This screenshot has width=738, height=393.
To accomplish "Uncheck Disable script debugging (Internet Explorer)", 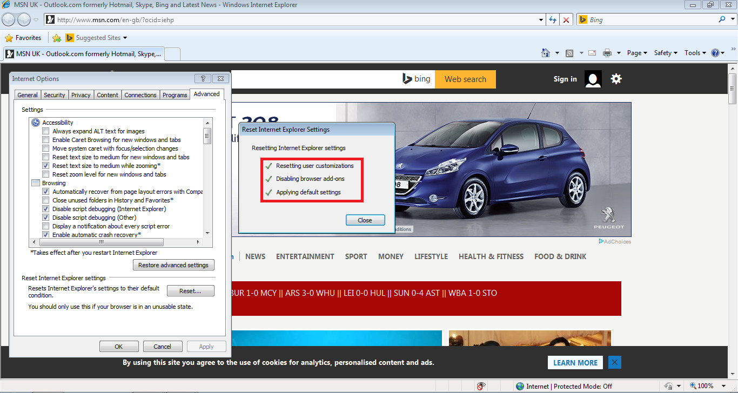I will click(x=46, y=209).
